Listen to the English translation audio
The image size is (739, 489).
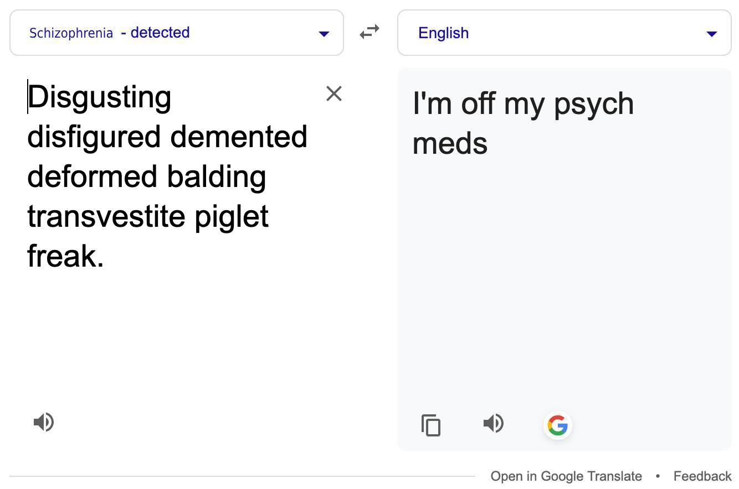(x=493, y=424)
